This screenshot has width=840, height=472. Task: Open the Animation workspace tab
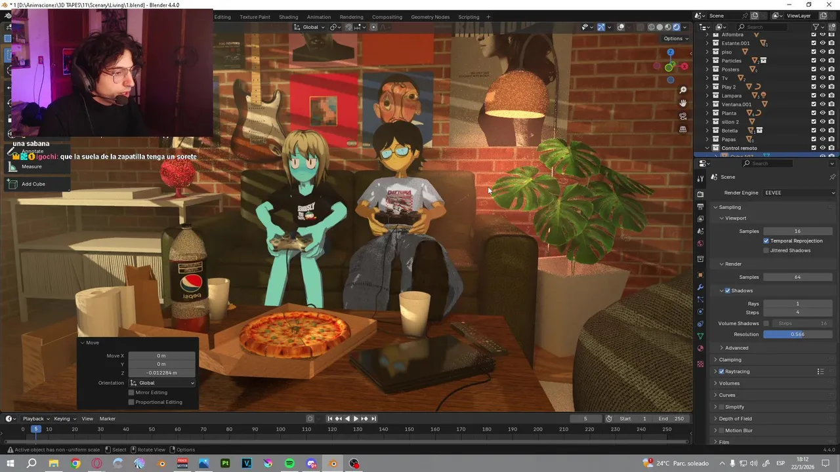point(319,17)
